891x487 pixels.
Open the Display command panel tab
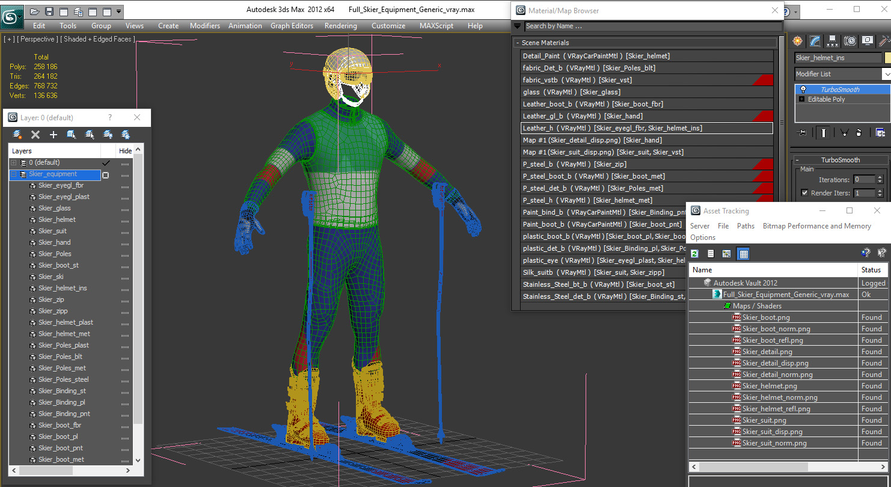[x=867, y=41]
